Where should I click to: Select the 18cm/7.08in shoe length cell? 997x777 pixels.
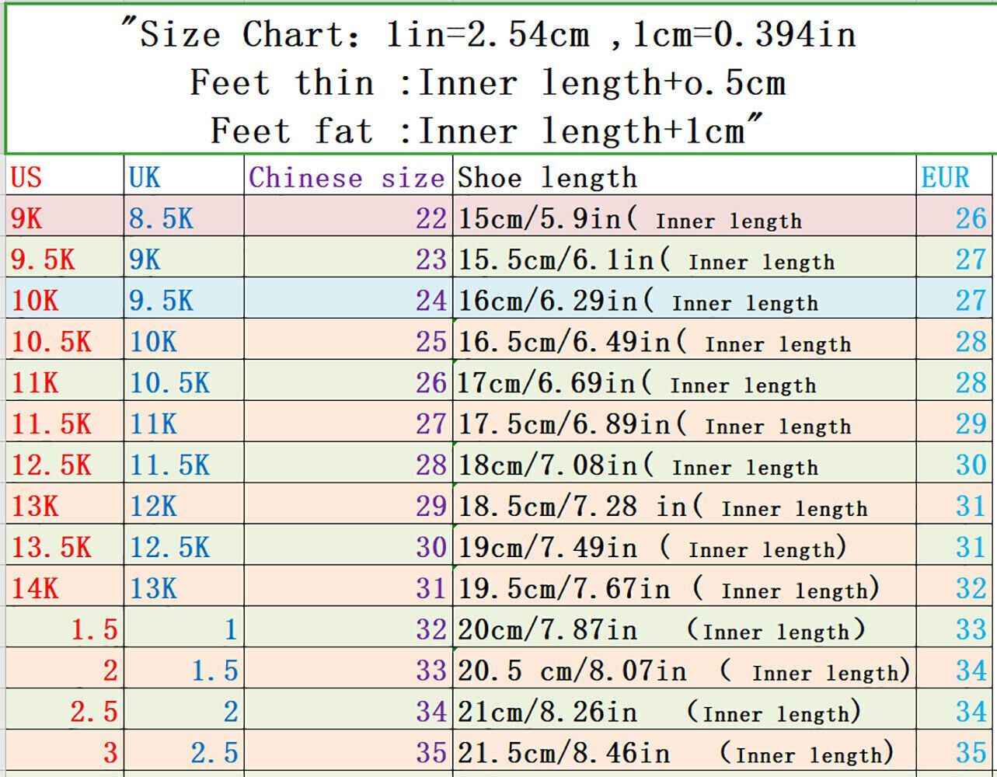[684, 465]
